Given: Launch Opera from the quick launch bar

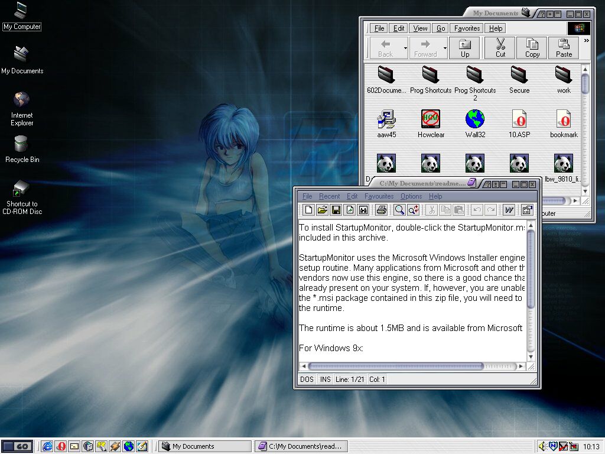Looking at the screenshot, I should 60,446.
